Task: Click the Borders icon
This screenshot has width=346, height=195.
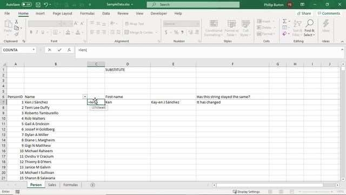Action: pos(55,32)
